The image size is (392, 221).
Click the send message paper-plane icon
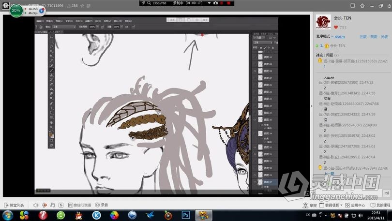pyautogui.click(x=387, y=193)
